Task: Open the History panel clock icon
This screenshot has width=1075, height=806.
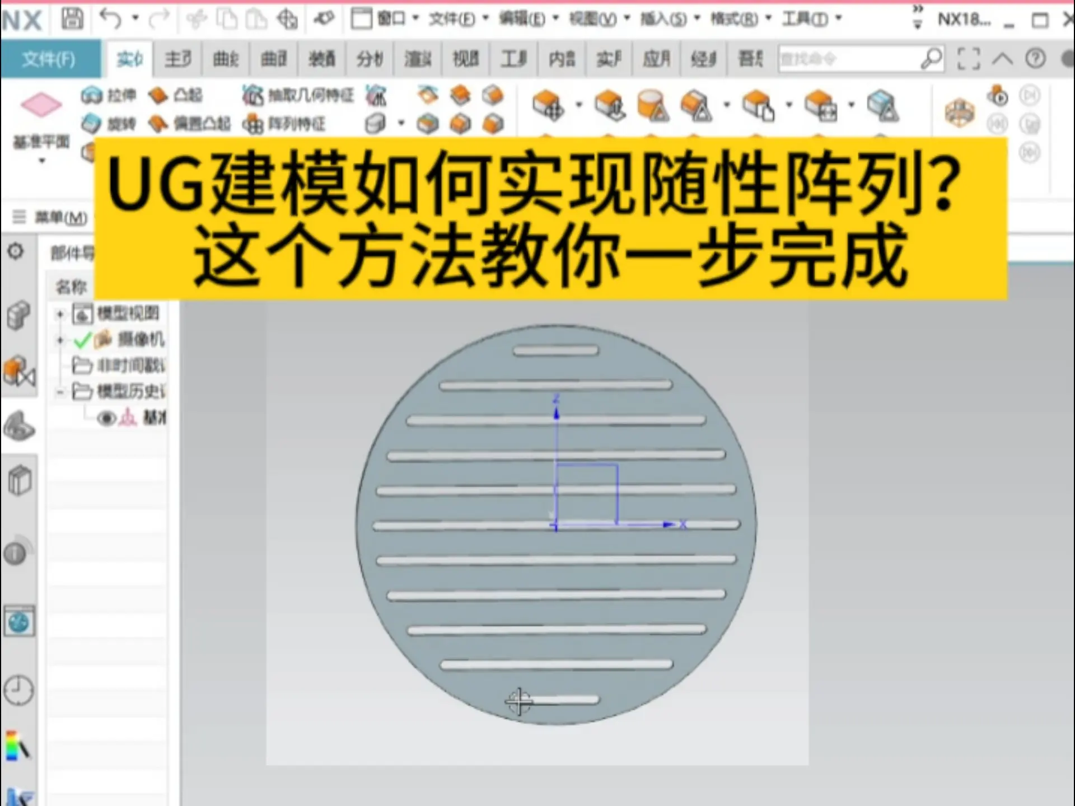Action: coord(18,690)
